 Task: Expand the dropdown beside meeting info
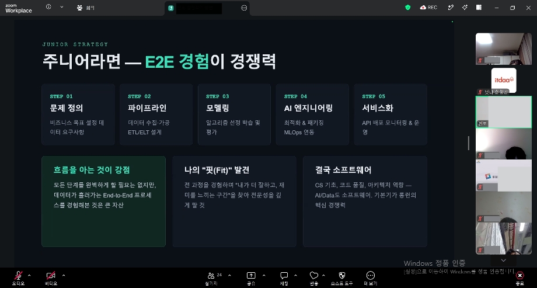[62, 7]
